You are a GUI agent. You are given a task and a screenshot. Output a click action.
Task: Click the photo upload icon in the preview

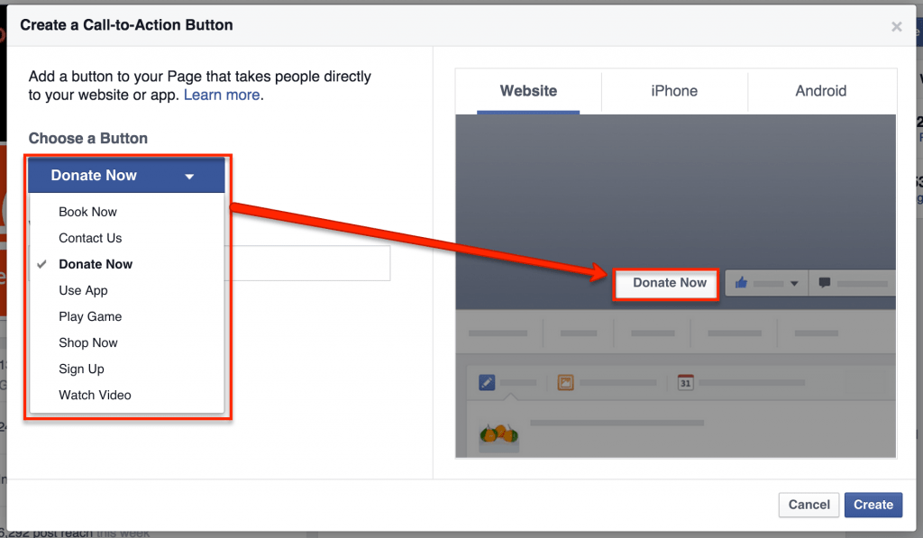point(564,381)
